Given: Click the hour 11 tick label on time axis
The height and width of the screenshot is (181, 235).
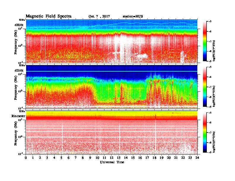Looking at the screenshot, I should pyautogui.click(x=104, y=158).
